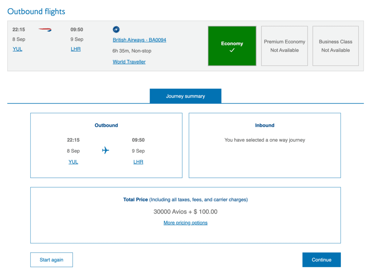Click the YUL departure airport link

click(x=17, y=49)
